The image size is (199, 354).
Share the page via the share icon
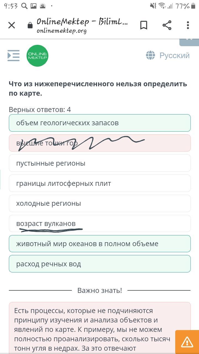click(167, 25)
